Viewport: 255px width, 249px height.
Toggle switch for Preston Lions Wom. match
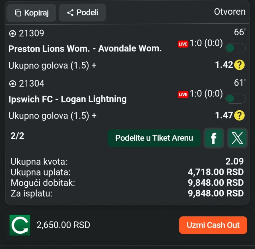[x=235, y=48]
